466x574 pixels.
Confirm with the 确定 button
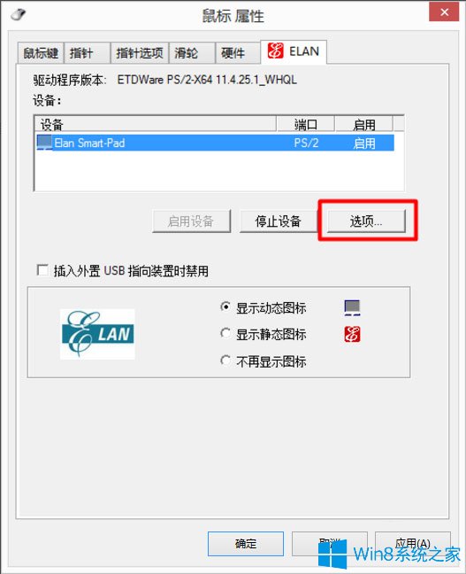point(246,543)
